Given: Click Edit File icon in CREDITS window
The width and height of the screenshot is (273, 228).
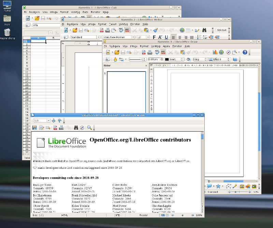Looking at the screenshot, I should click(42, 128).
